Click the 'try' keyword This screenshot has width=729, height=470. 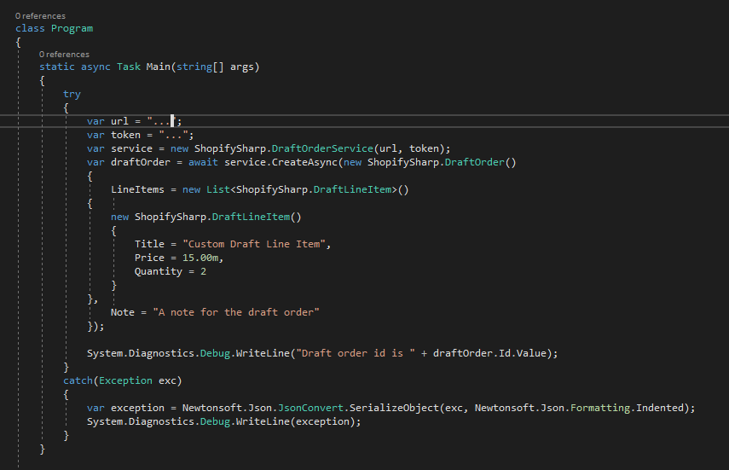72,94
